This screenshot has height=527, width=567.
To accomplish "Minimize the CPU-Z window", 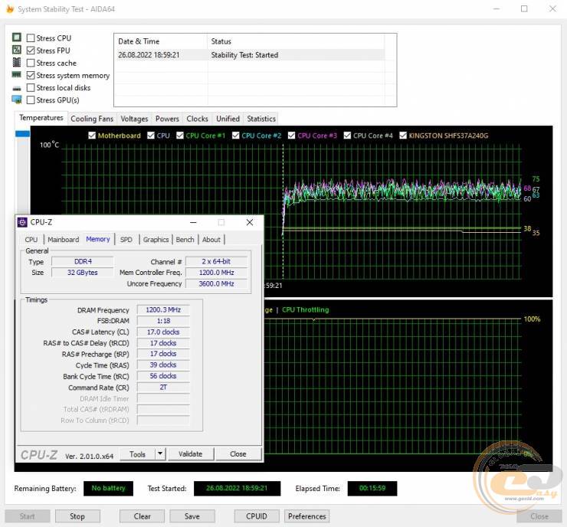I will pos(193,222).
